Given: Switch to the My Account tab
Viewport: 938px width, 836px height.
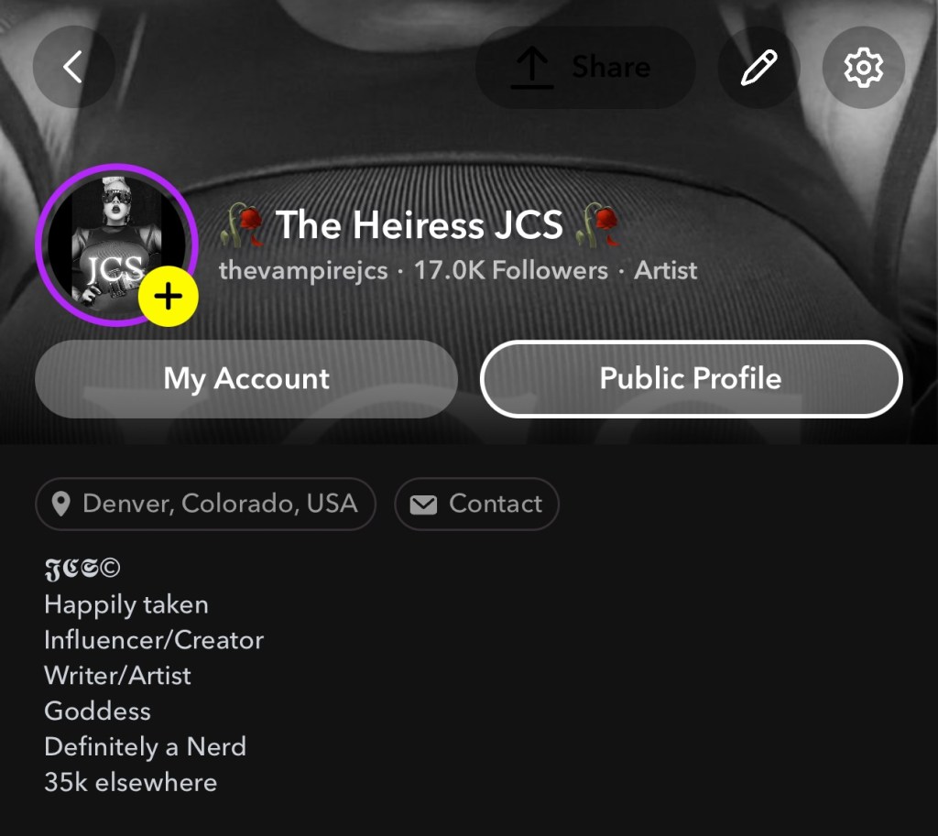Looking at the screenshot, I should click(246, 379).
